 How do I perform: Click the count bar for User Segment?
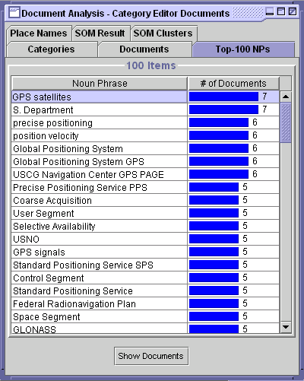tap(214, 213)
